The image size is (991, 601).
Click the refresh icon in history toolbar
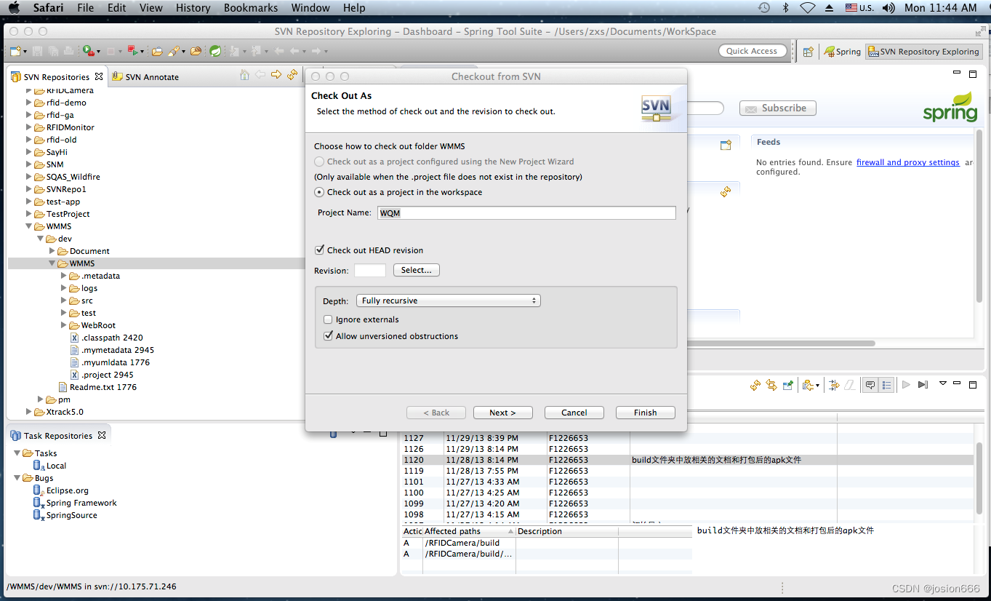click(x=755, y=385)
